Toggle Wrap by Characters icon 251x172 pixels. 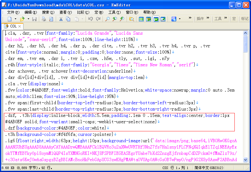tap(149, 19)
